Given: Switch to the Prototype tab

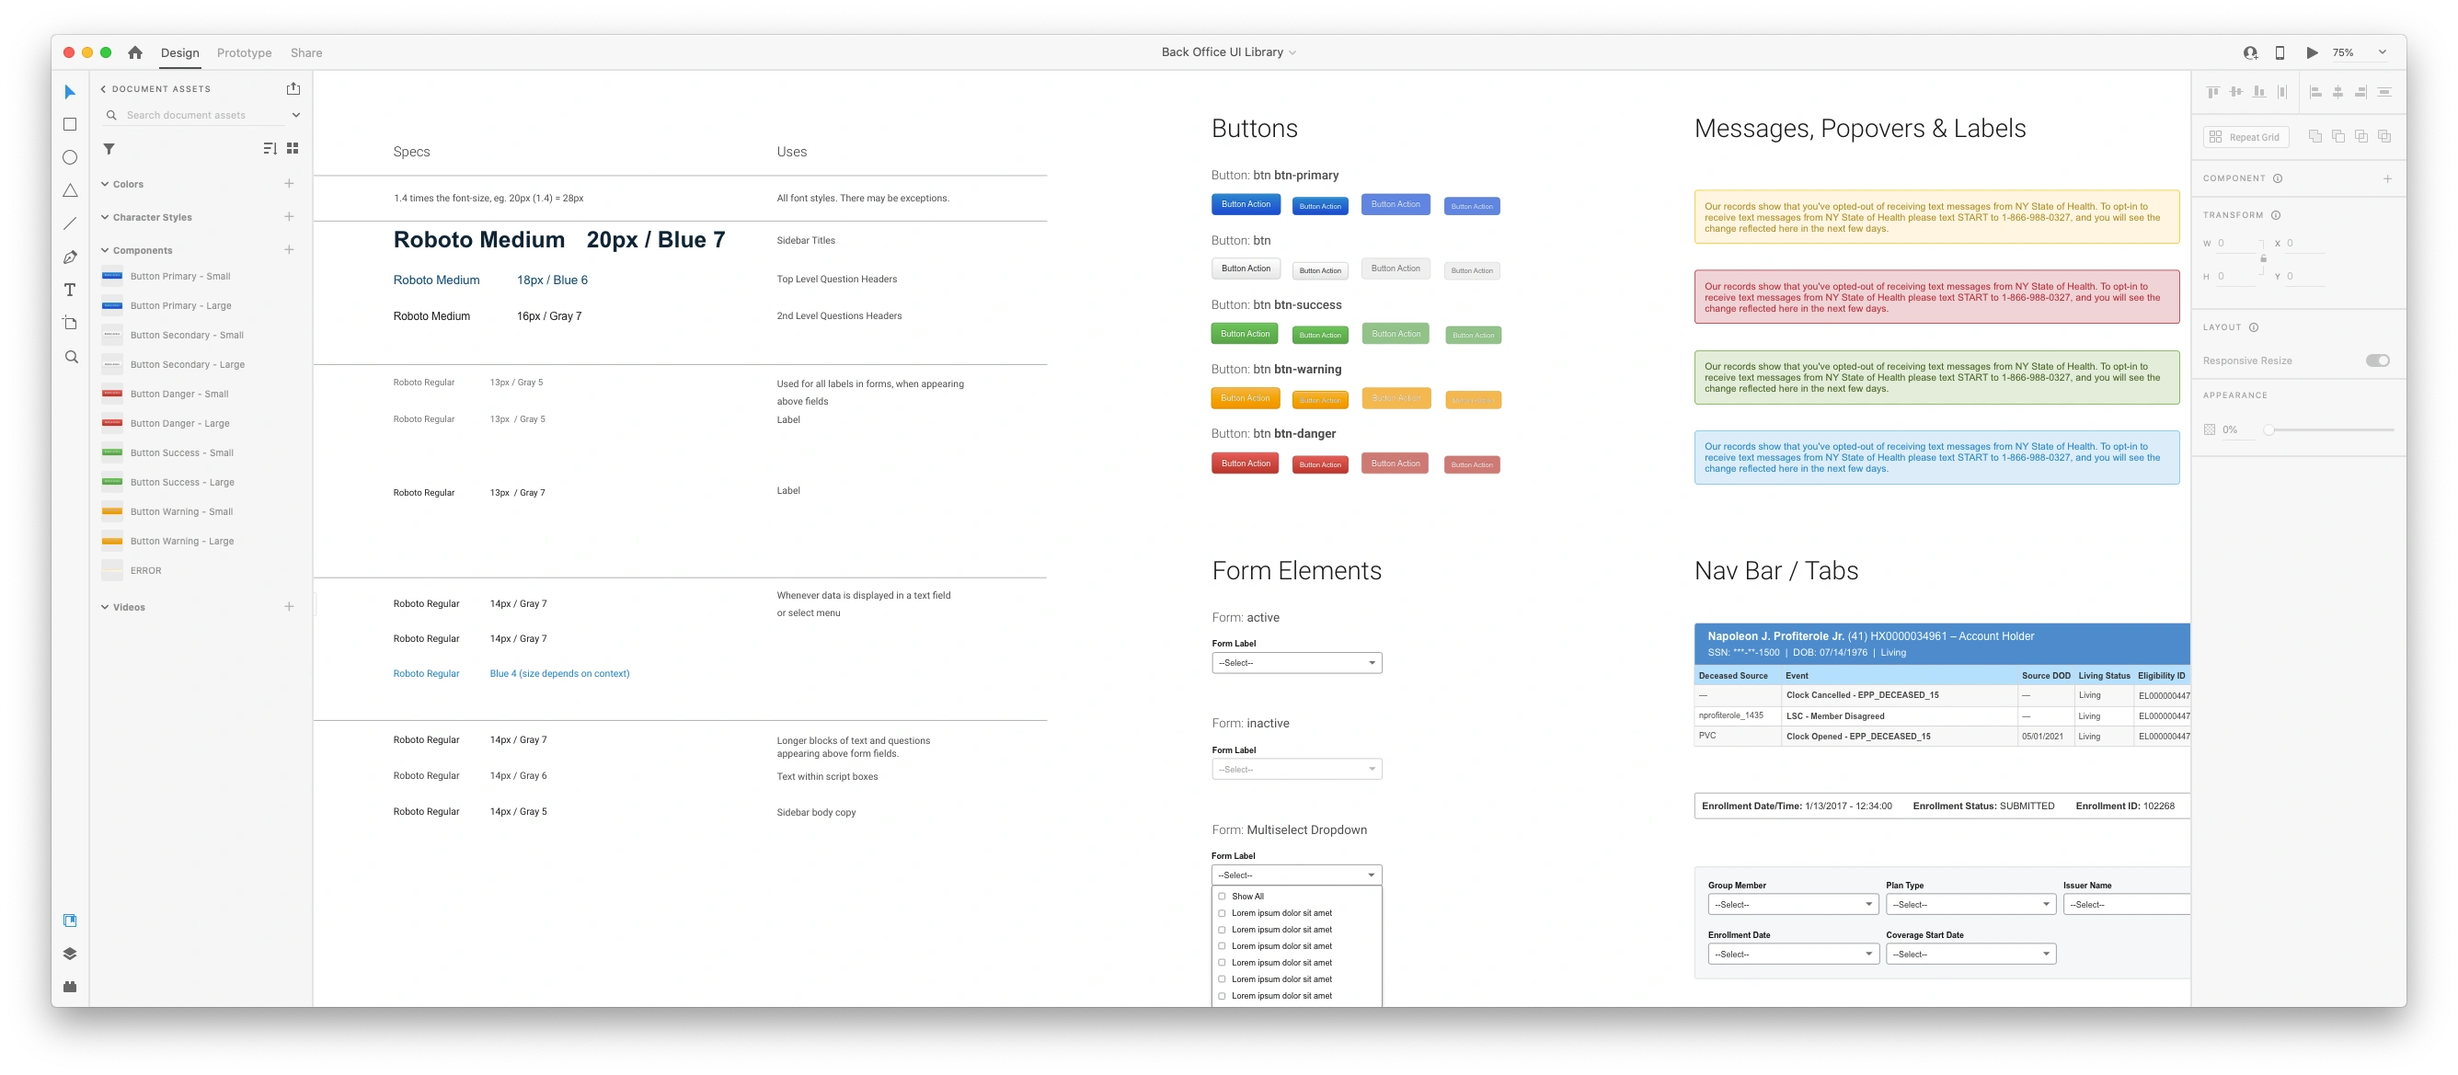Looking at the screenshot, I should click(244, 52).
